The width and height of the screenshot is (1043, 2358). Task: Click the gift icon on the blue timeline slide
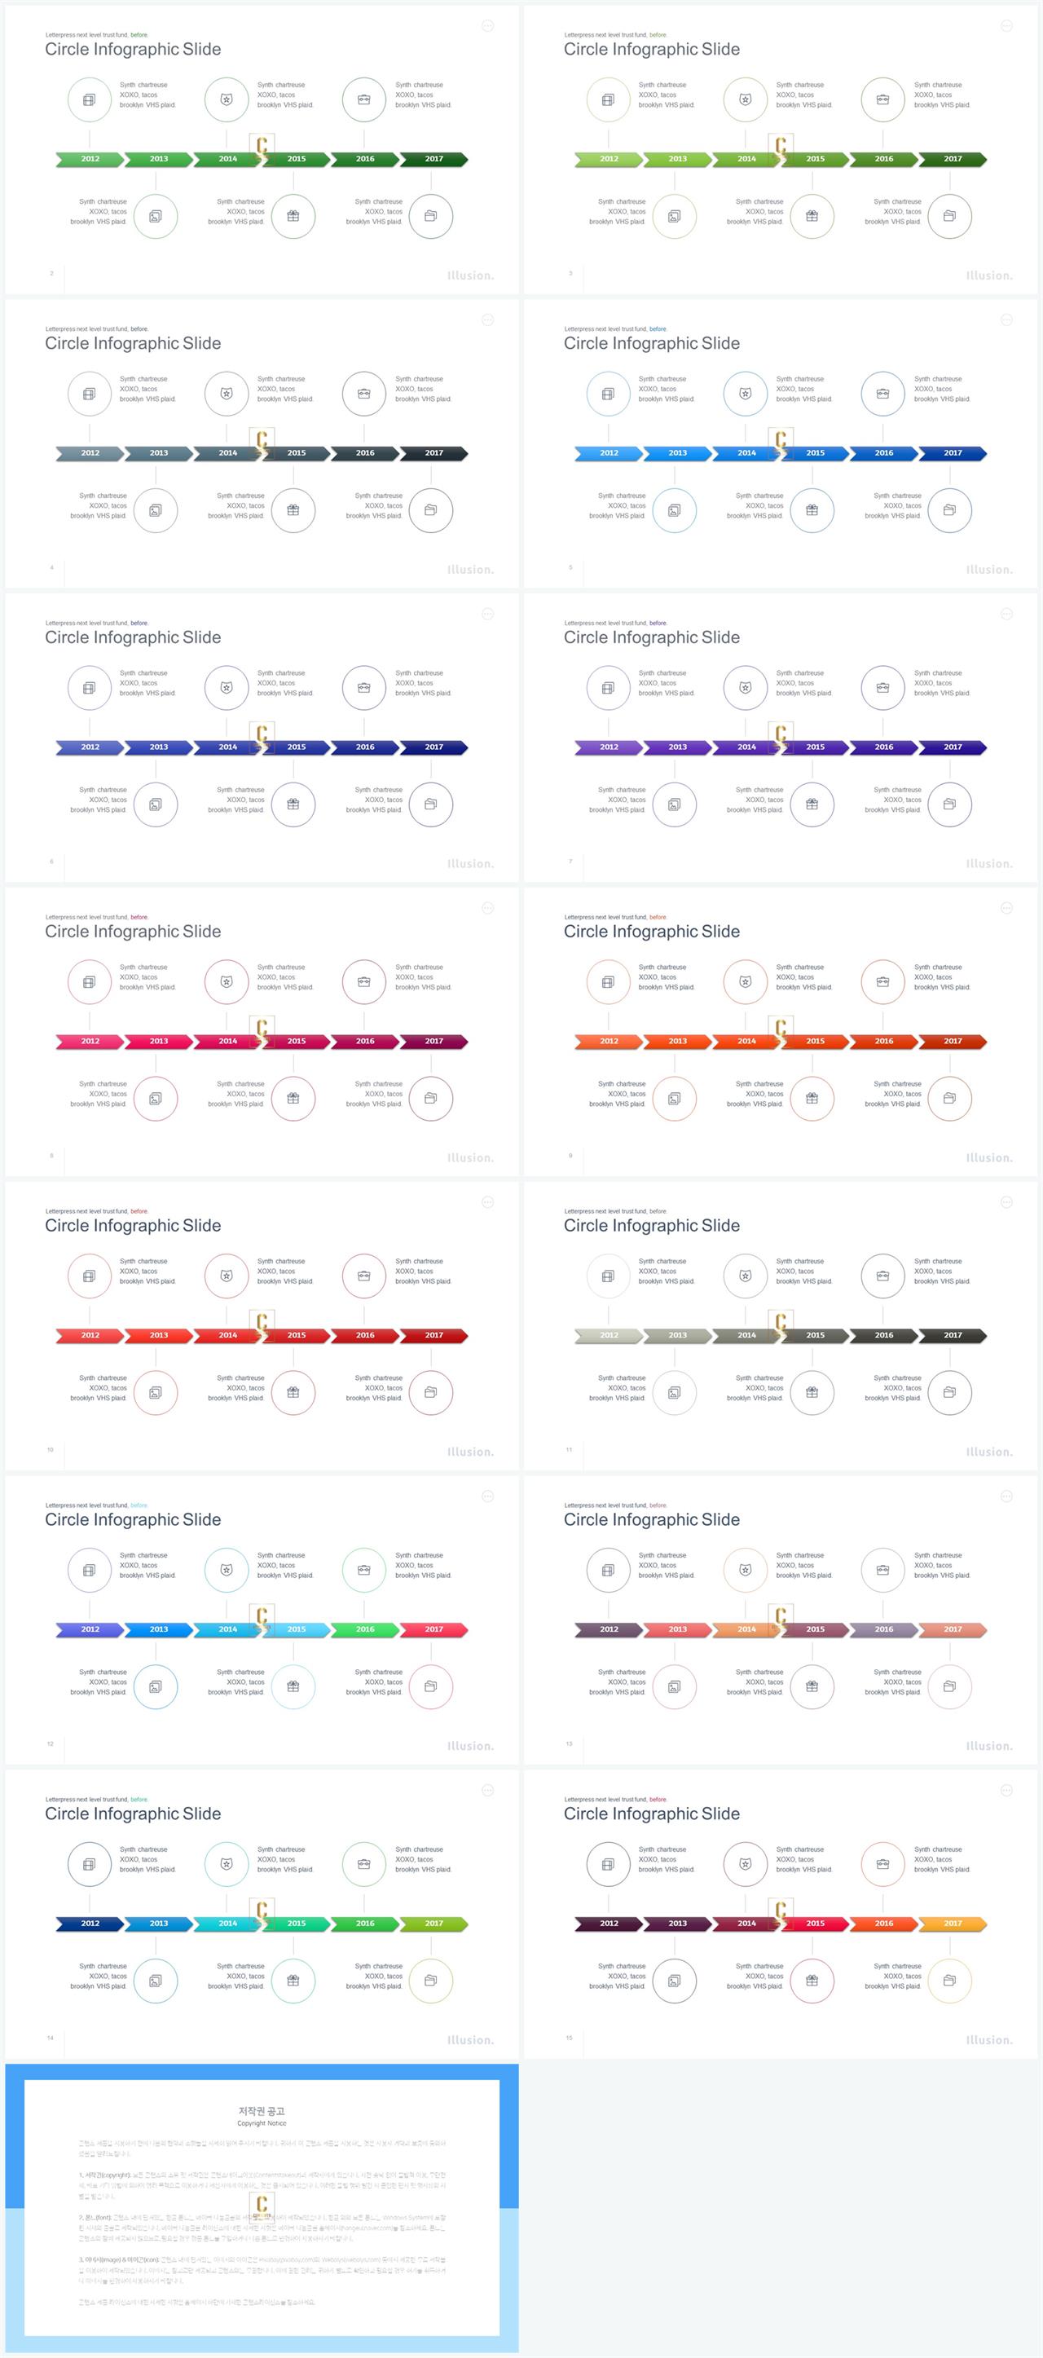812,510
